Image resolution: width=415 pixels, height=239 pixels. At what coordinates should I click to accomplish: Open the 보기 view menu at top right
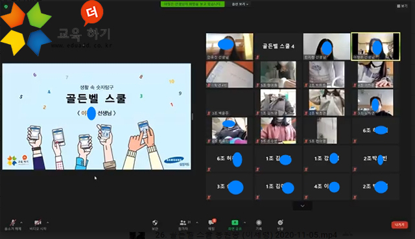pos(402,6)
